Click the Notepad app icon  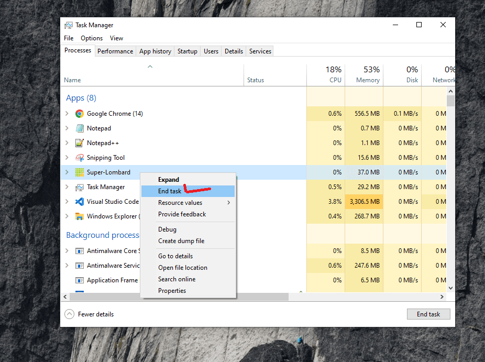pyautogui.click(x=80, y=128)
